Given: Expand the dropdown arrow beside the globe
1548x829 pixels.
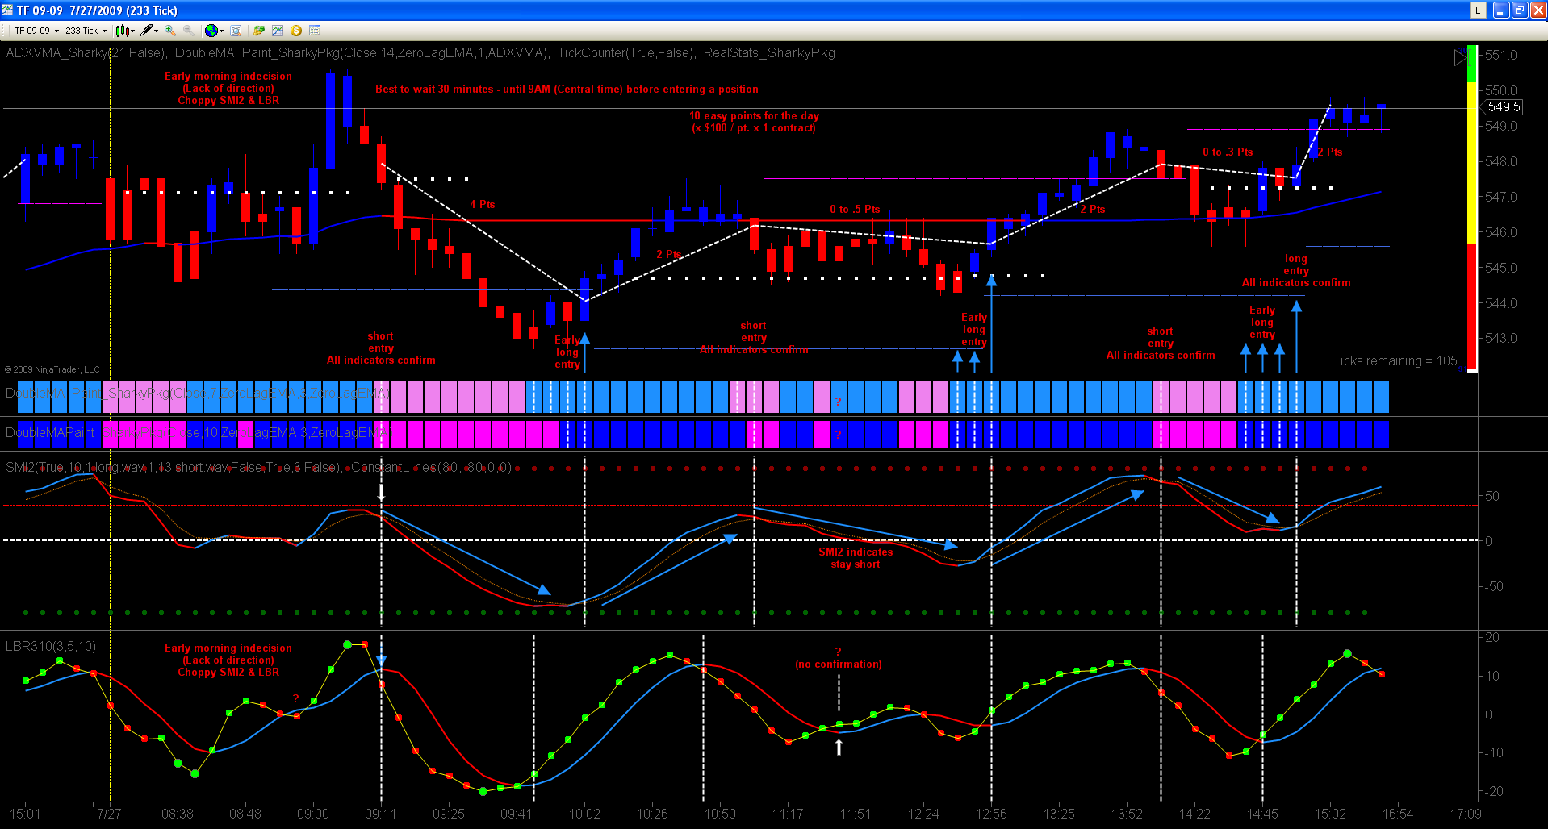Looking at the screenshot, I should (222, 31).
